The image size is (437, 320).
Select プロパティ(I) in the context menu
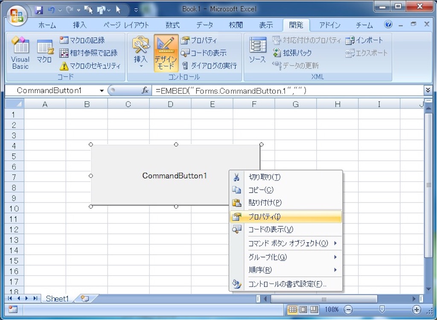click(286, 217)
